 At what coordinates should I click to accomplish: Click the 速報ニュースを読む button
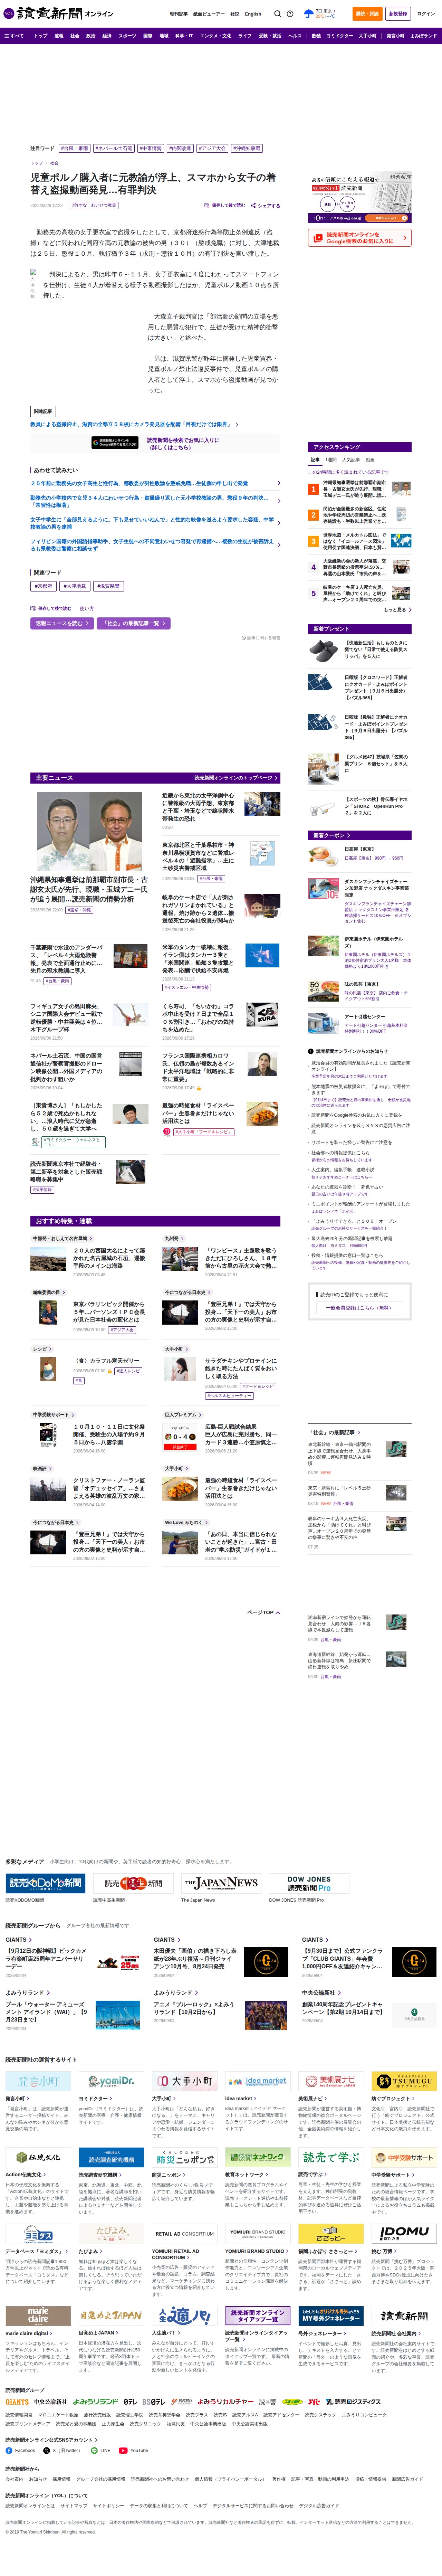(x=62, y=623)
